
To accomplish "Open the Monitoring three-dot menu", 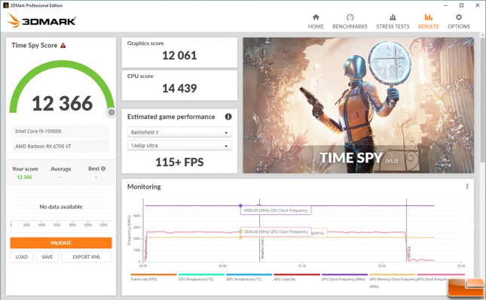I will (467, 186).
